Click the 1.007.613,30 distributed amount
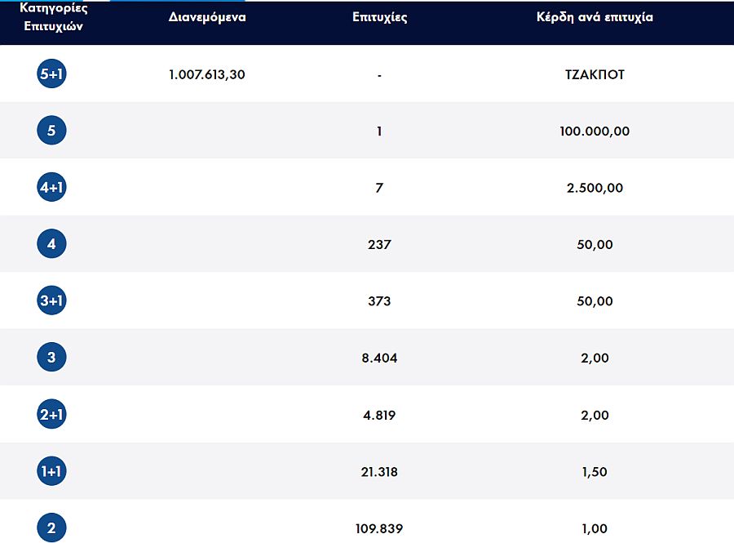Image resolution: width=734 pixels, height=543 pixels. point(207,74)
